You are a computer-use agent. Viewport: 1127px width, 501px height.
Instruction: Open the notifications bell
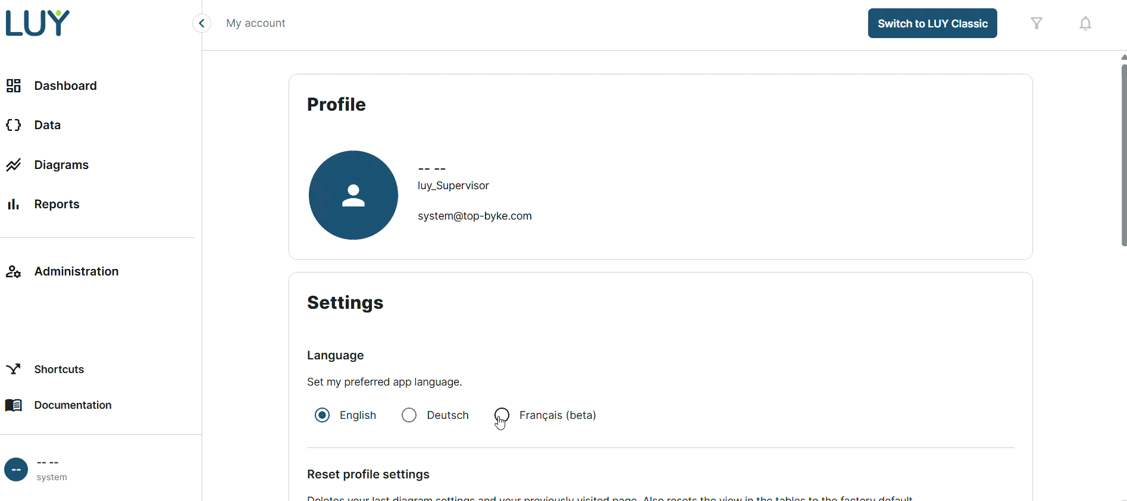1085,23
